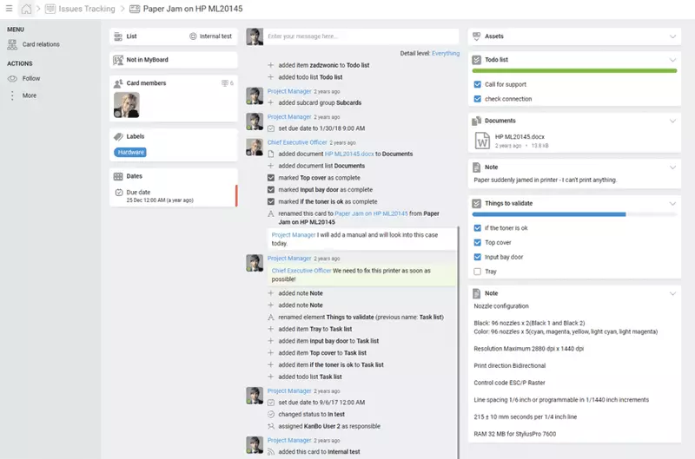Image resolution: width=695 pixels, height=459 pixels.
Task: Uncheck the Call for support checkbox
Action: 478,85
